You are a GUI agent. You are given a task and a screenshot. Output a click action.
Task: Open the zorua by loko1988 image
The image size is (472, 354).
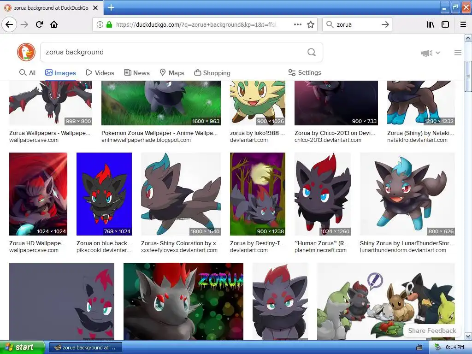[x=257, y=103]
